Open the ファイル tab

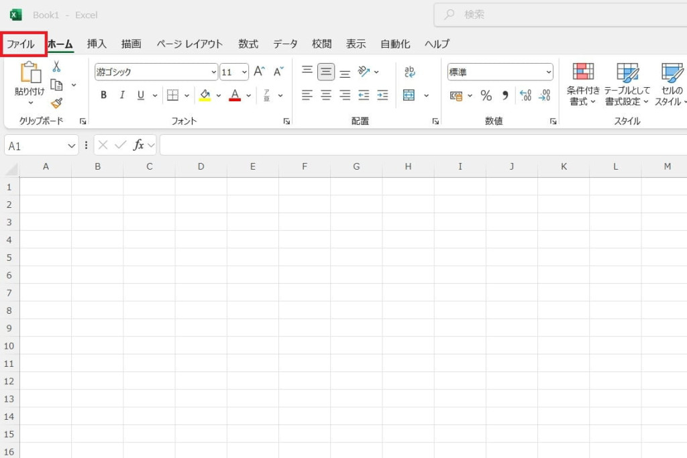coord(21,44)
